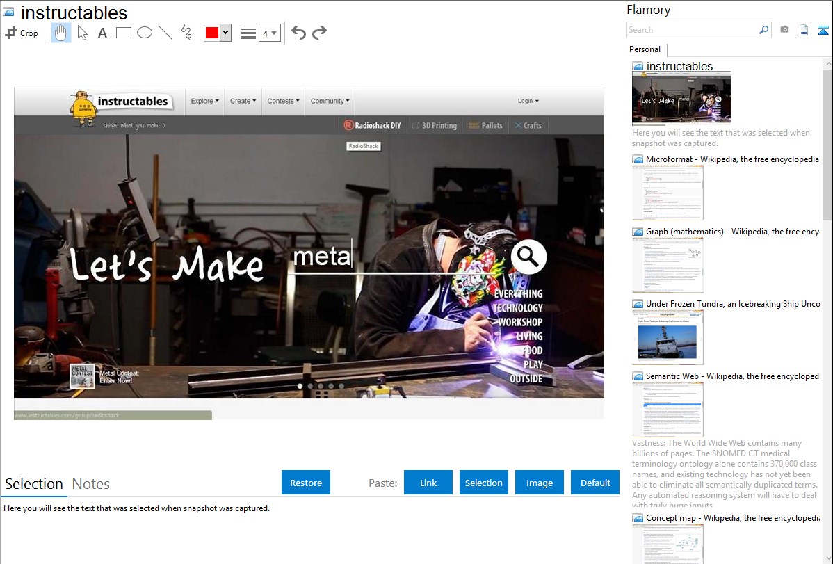
Task: Select the freehand scribble tool
Action: tap(186, 33)
